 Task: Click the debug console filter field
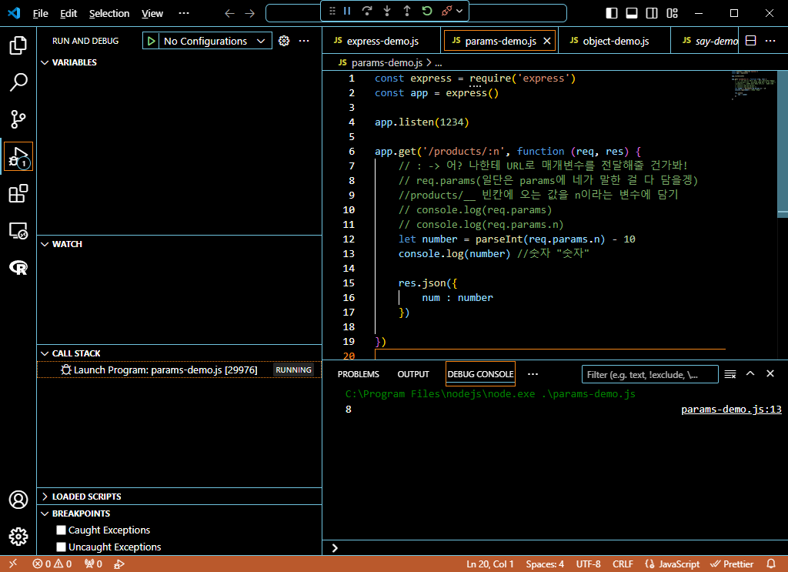tap(649, 374)
